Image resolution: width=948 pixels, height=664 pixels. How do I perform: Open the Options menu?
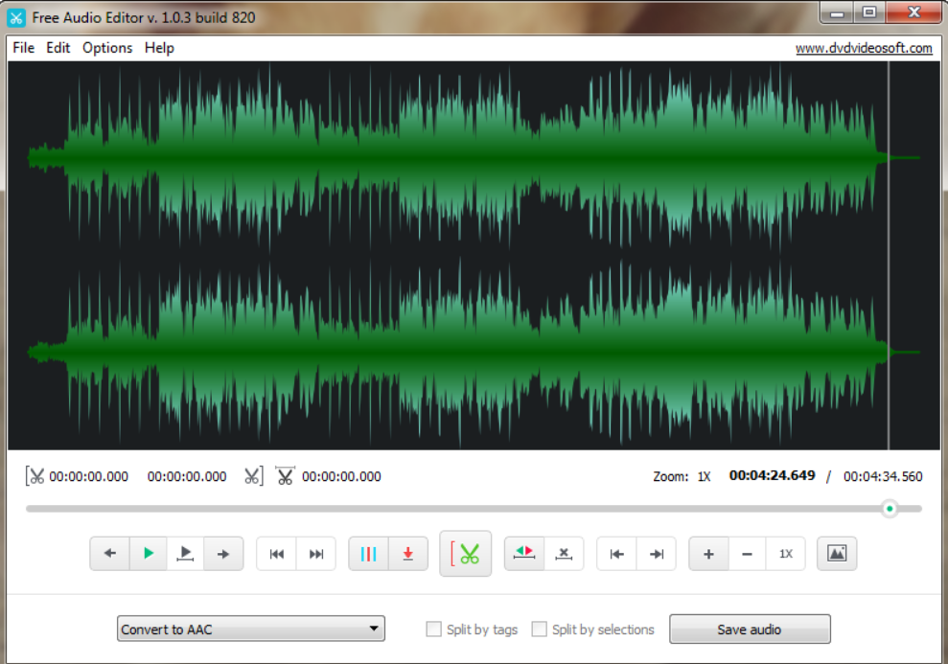tap(107, 48)
